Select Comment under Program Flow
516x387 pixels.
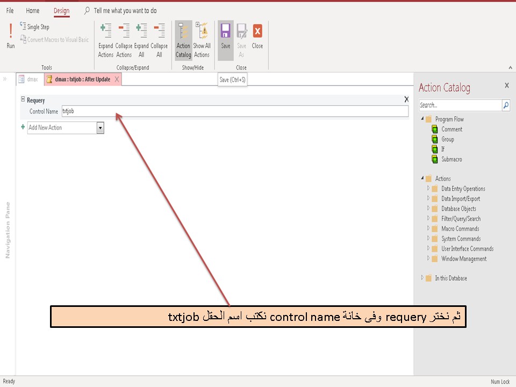[x=451, y=129]
